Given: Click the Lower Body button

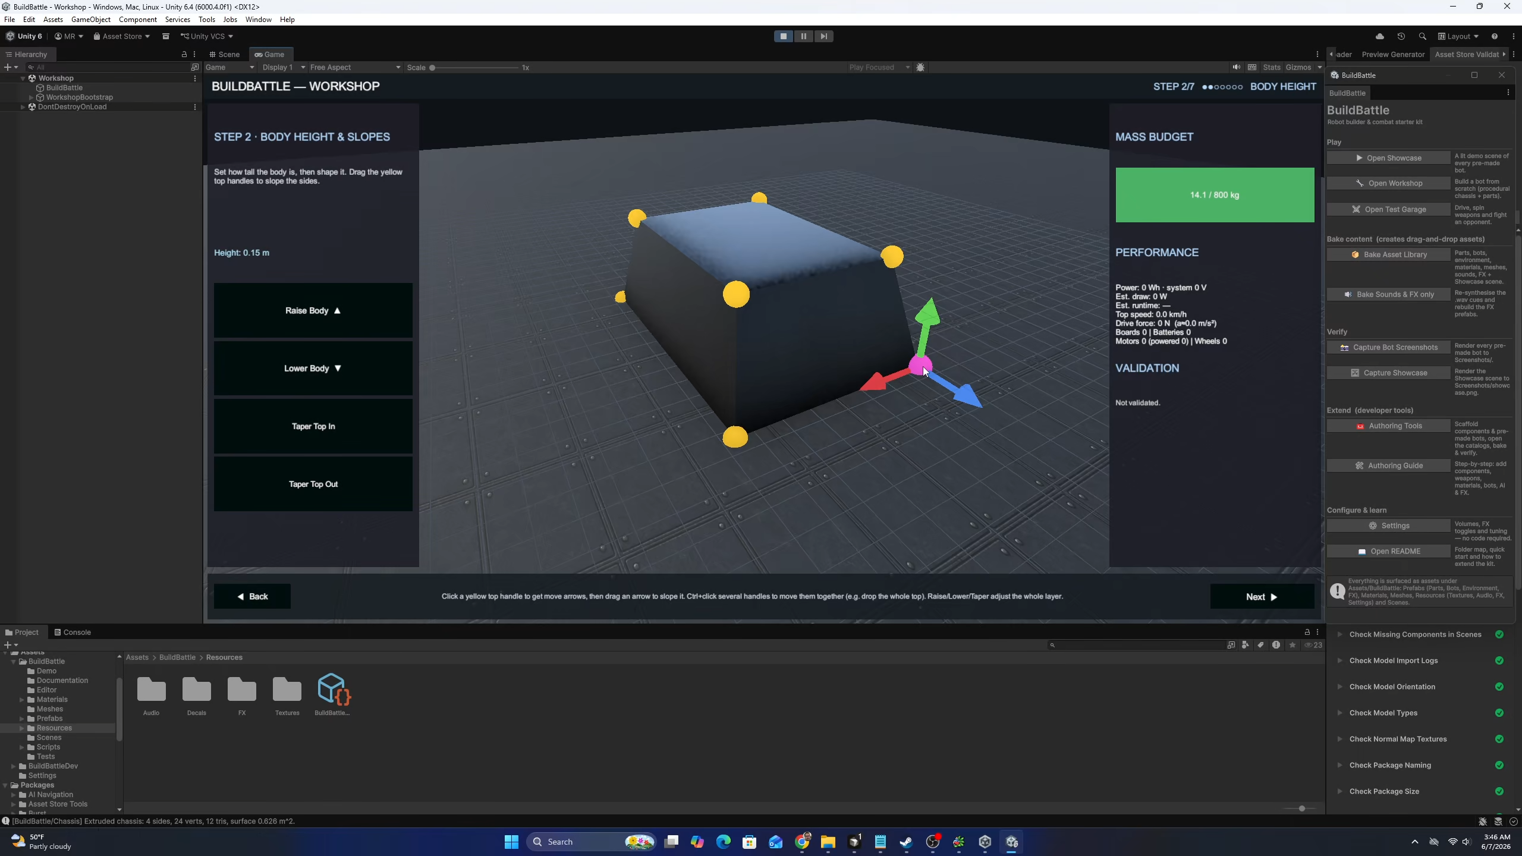Looking at the screenshot, I should click(x=313, y=368).
